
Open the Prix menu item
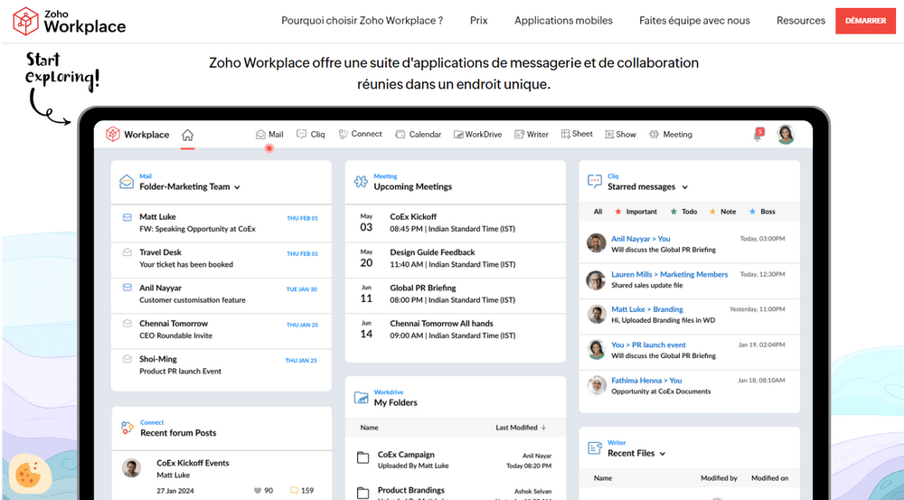pyautogui.click(x=478, y=21)
